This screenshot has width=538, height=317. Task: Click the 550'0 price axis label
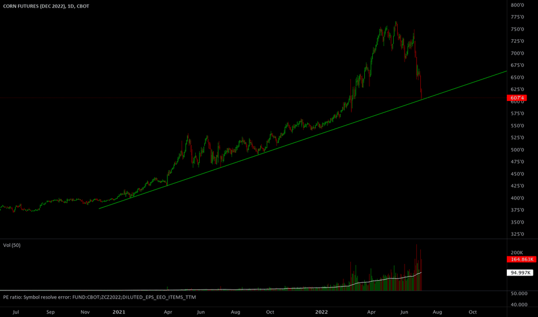(x=517, y=126)
